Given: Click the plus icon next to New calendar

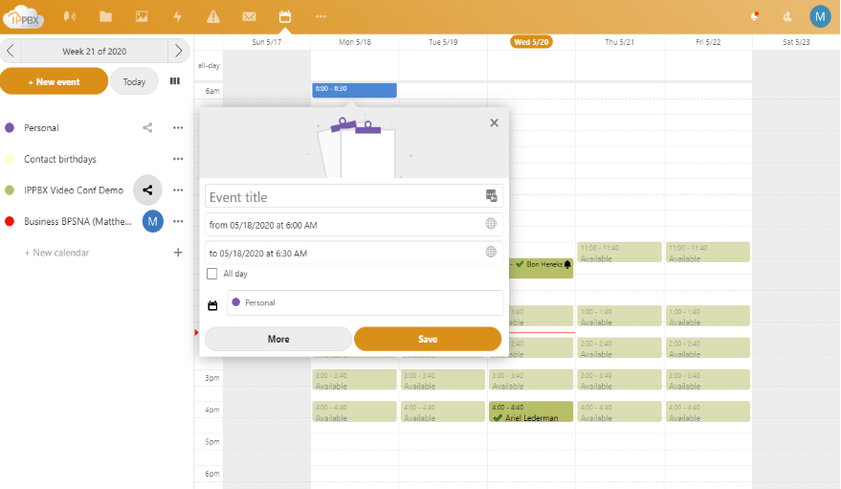Looking at the screenshot, I should (178, 253).
